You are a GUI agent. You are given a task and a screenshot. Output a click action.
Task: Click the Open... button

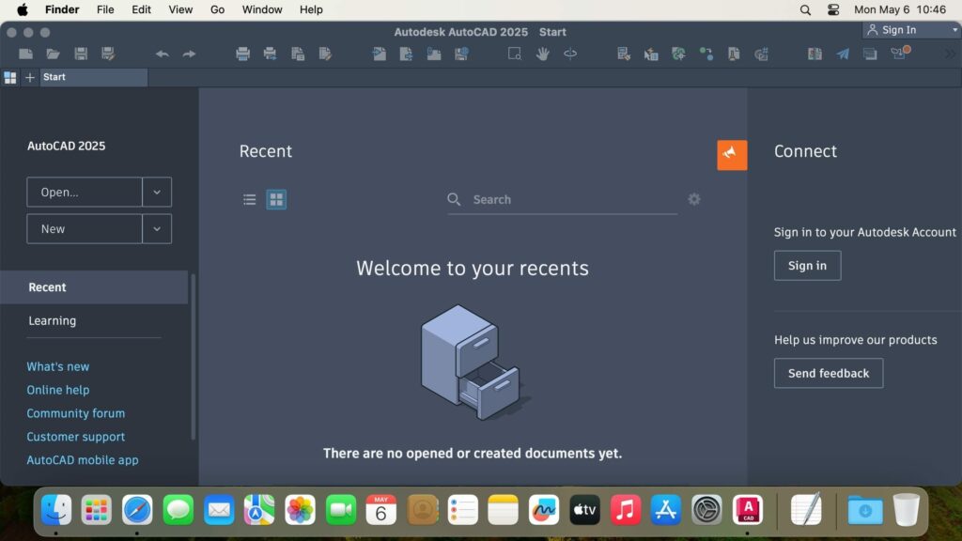tap(85, 192)
